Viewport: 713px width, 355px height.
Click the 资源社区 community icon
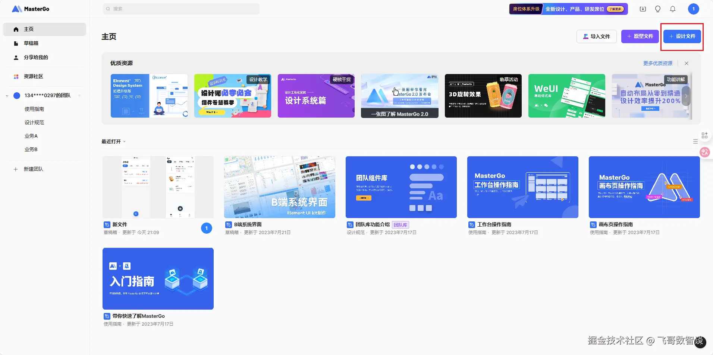16,77
